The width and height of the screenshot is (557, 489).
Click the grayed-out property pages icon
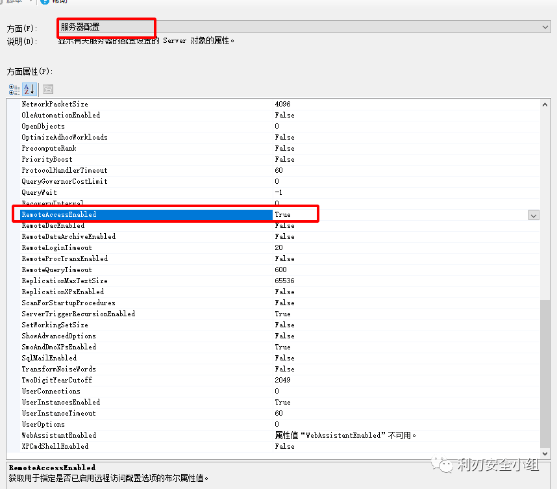point(47,89)
